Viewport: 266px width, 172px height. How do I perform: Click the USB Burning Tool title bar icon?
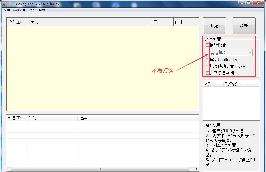pos(4,4)
